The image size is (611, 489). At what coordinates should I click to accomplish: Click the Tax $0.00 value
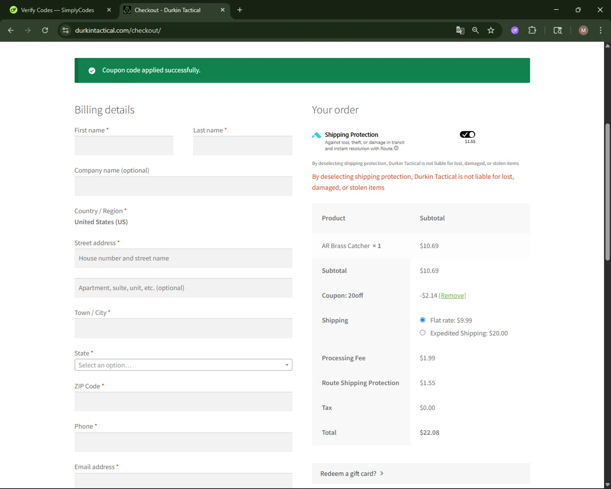(x=427, y=407)
